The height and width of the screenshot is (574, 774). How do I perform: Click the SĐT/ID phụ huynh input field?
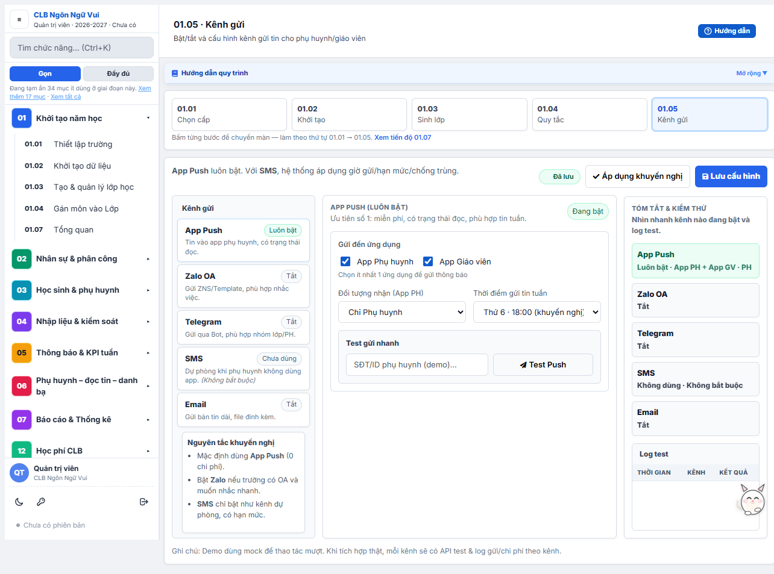417,364
